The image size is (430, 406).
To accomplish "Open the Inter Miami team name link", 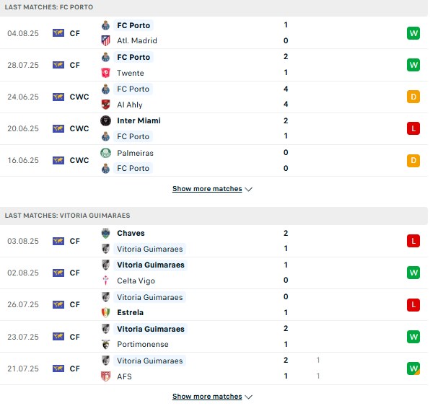I will pos(139,120).
